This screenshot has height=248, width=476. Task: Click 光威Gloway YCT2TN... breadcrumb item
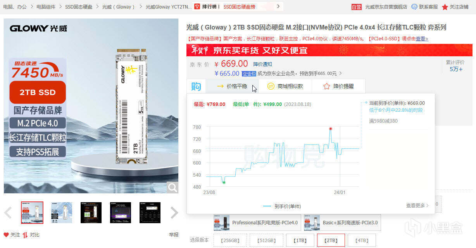pyautogui.click(x=169, y=7)
